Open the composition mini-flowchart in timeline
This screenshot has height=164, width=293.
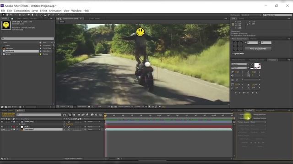point(65,115)
